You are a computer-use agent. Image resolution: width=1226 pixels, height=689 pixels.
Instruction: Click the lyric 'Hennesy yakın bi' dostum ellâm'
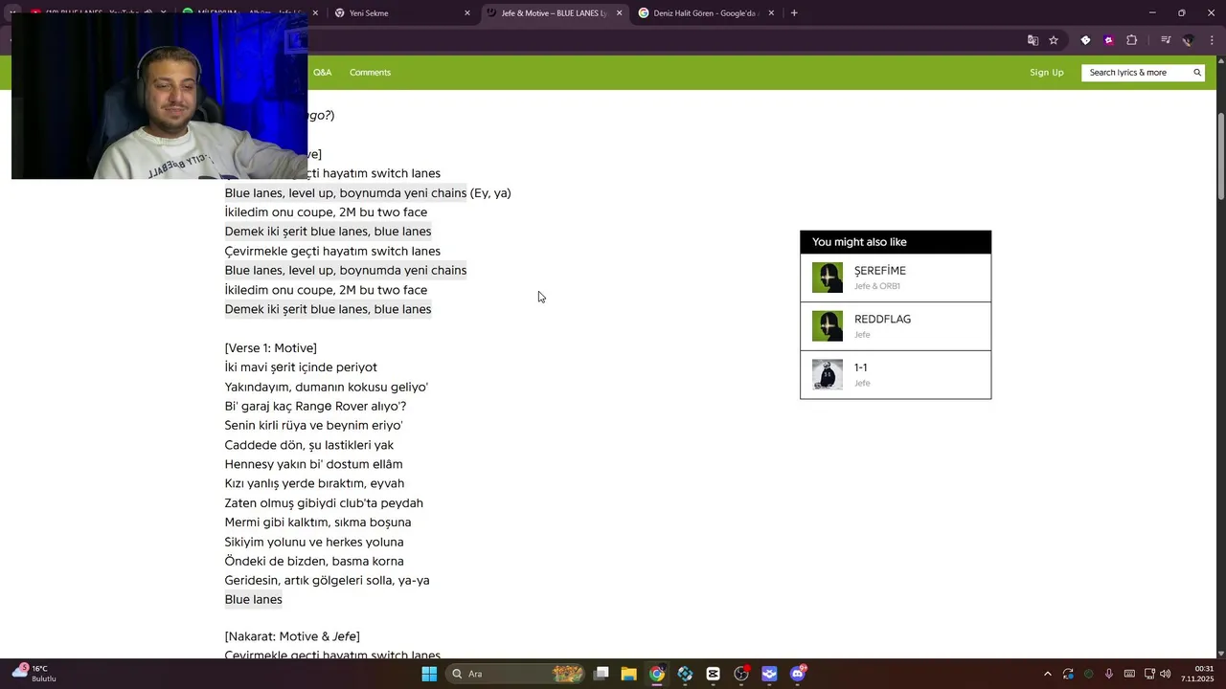tap(314, 464)
